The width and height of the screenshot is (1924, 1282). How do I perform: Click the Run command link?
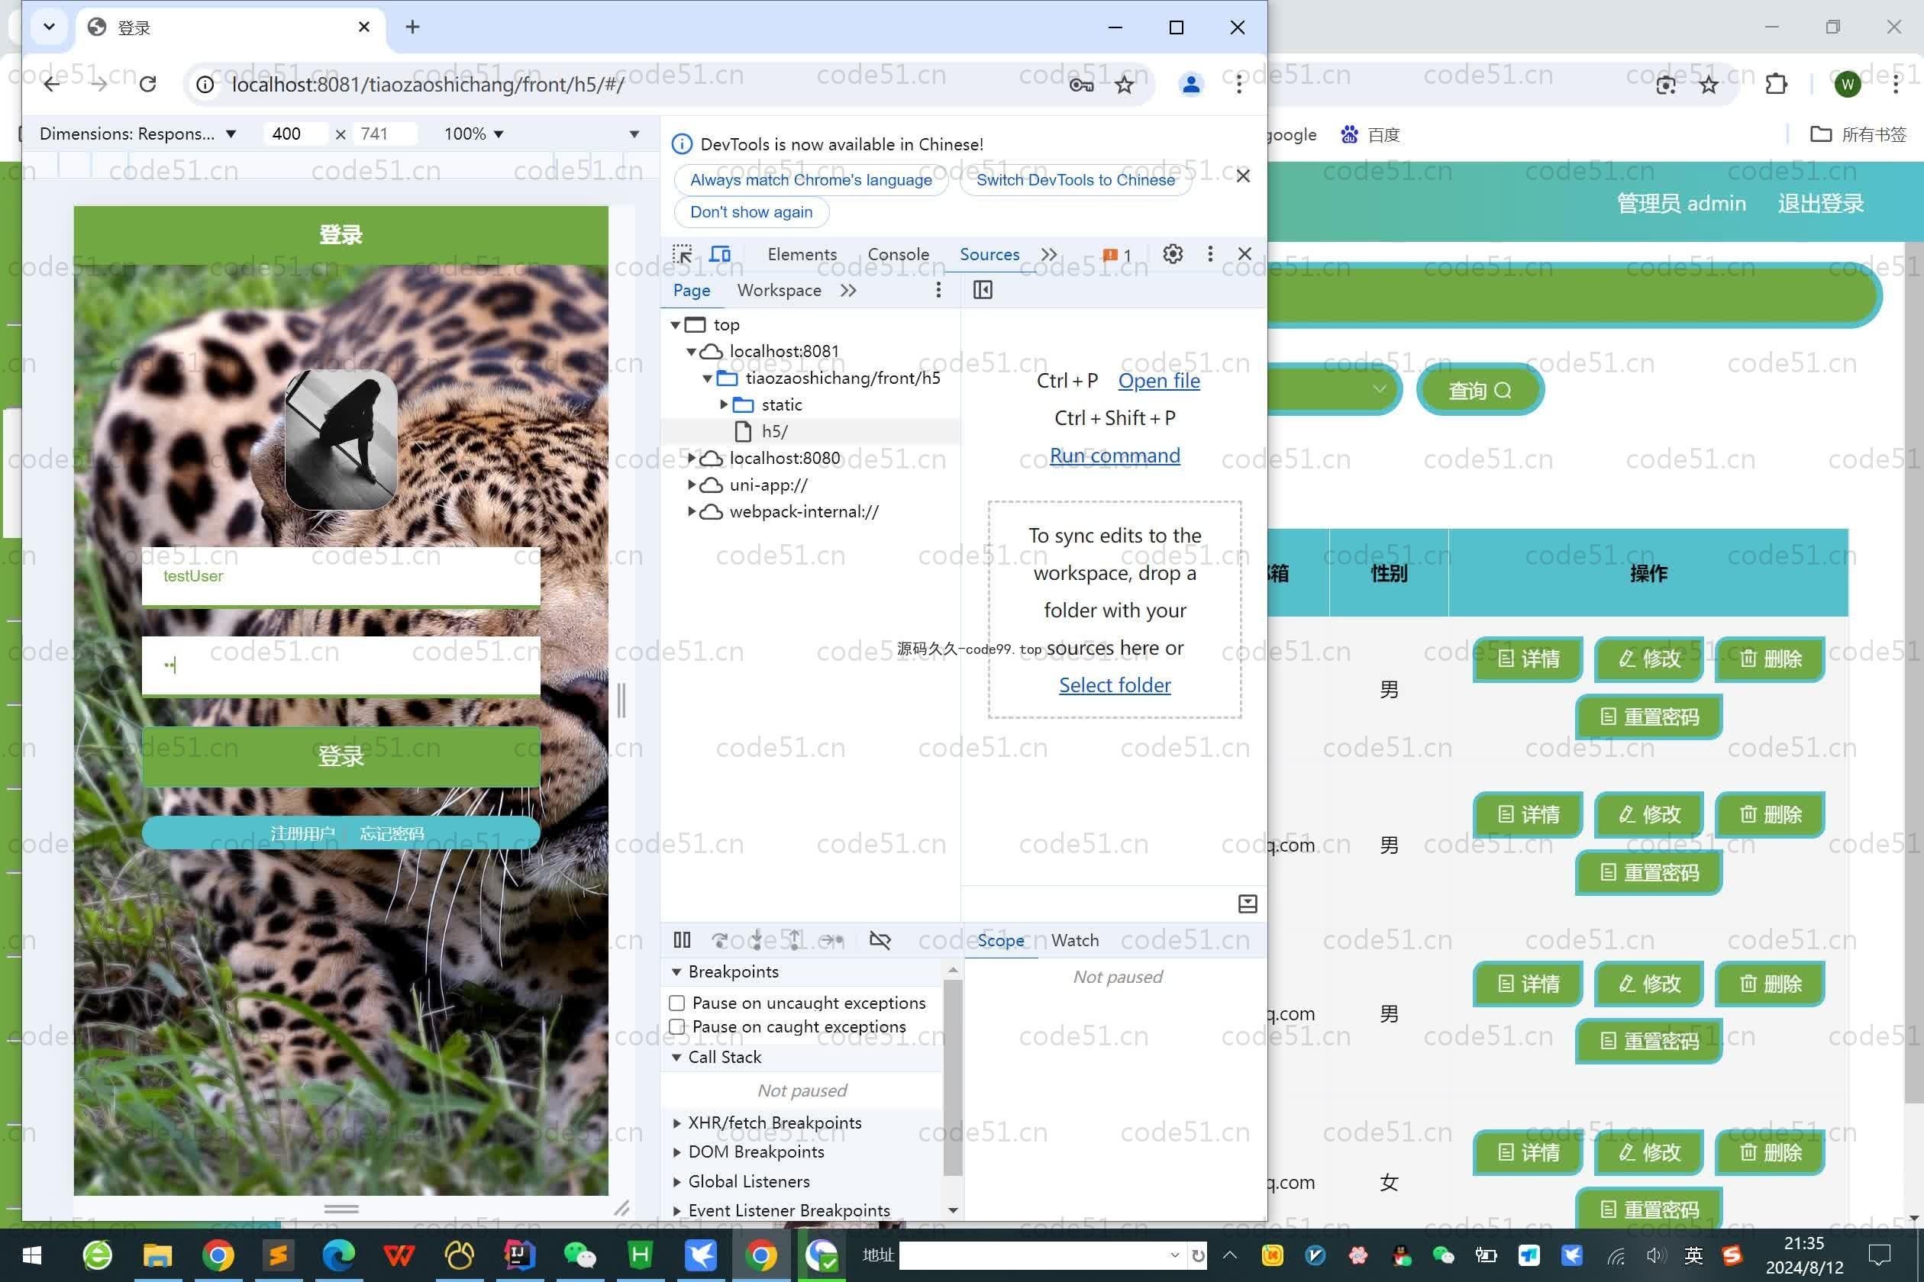click(x=1114, y=456)
